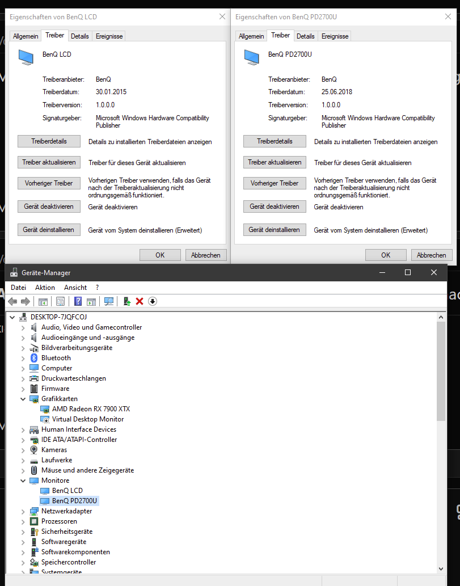Click the Netzwerkadapter icon
This screenshot has height=586, width=460.
coord(34,511)
